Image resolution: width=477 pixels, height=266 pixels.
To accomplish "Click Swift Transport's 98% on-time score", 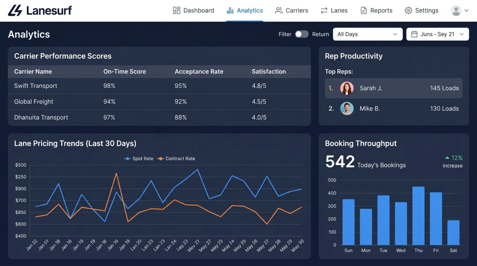I will click(109, 86).
